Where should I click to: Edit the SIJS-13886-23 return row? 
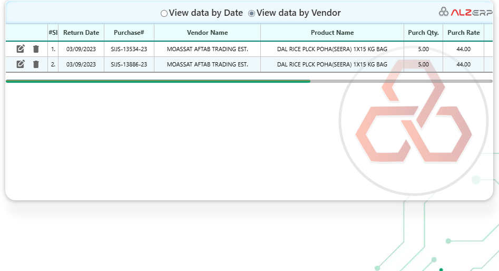21,64
